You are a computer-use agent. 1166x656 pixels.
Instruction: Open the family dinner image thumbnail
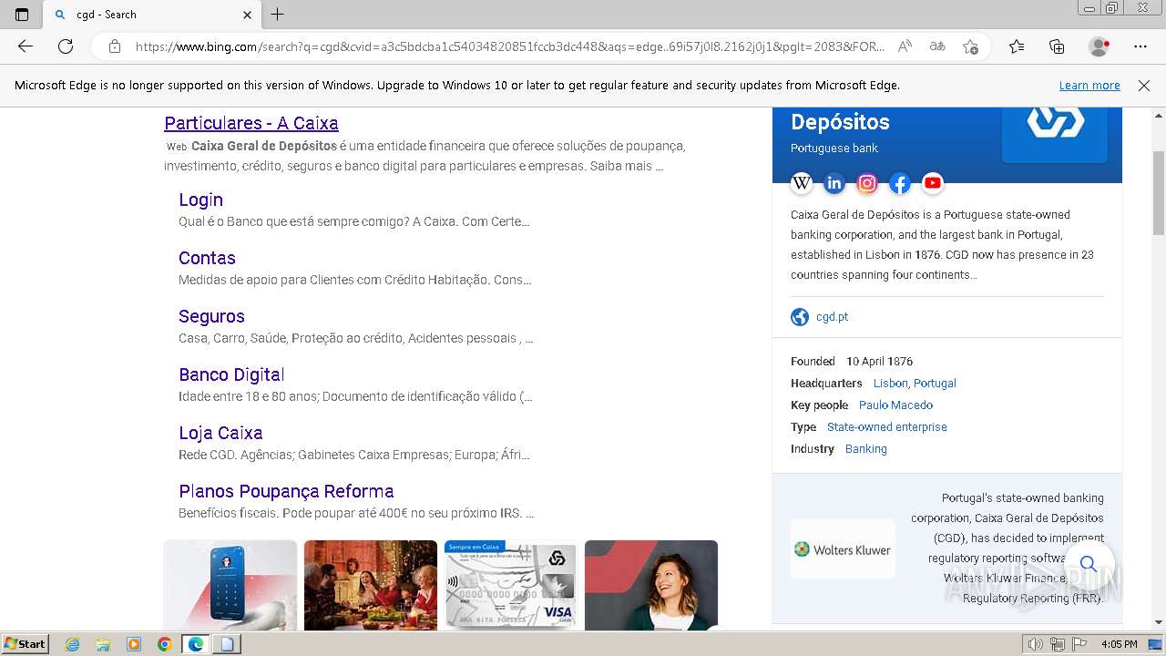[371, 585]
